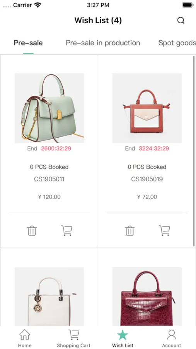Switch to the Spot goods tab
This screenshot has width=196, height=349.
177,43
